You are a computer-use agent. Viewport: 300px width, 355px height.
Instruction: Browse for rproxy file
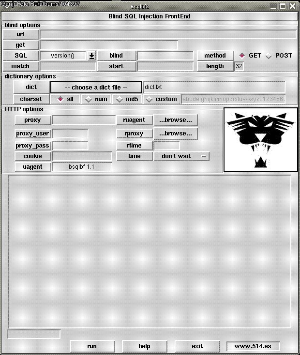[175, 133]
